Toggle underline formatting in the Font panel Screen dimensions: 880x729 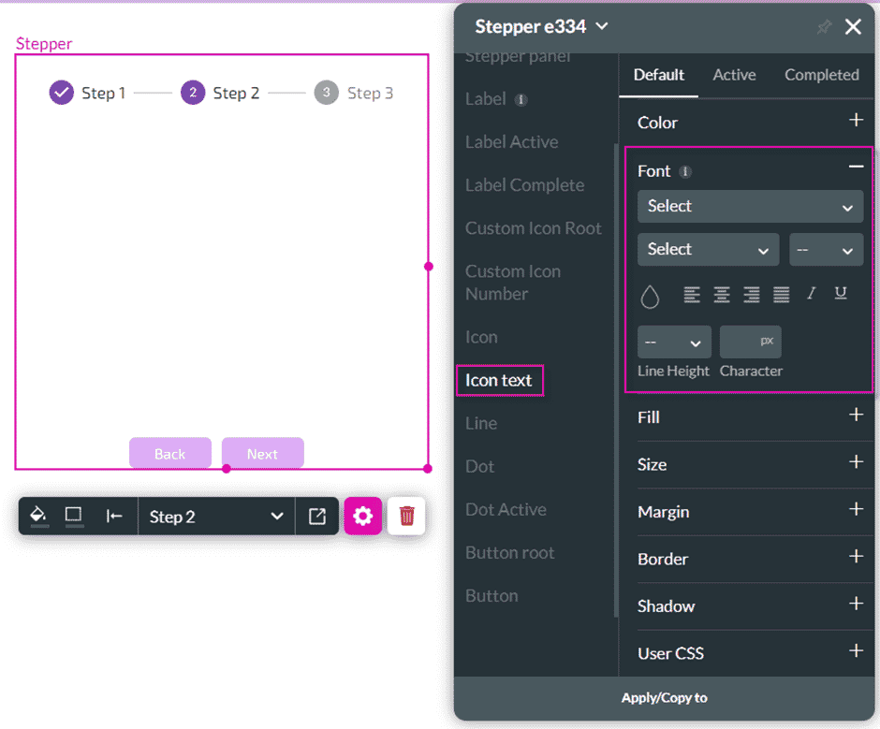tap(841, 294)
